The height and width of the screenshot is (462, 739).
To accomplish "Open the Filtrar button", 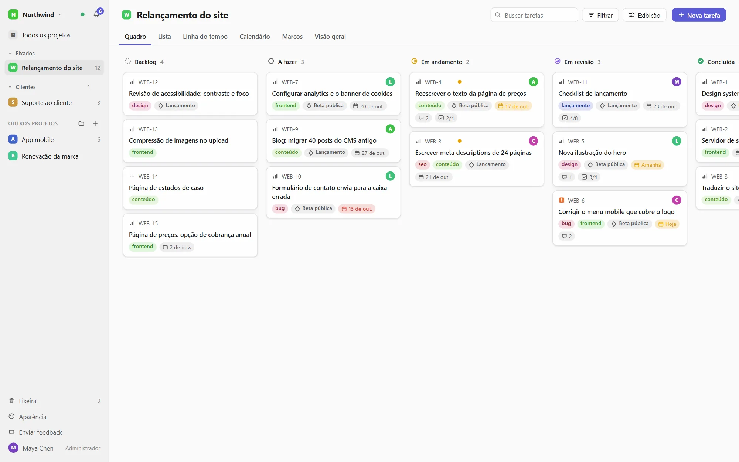I will click(600, 15).
